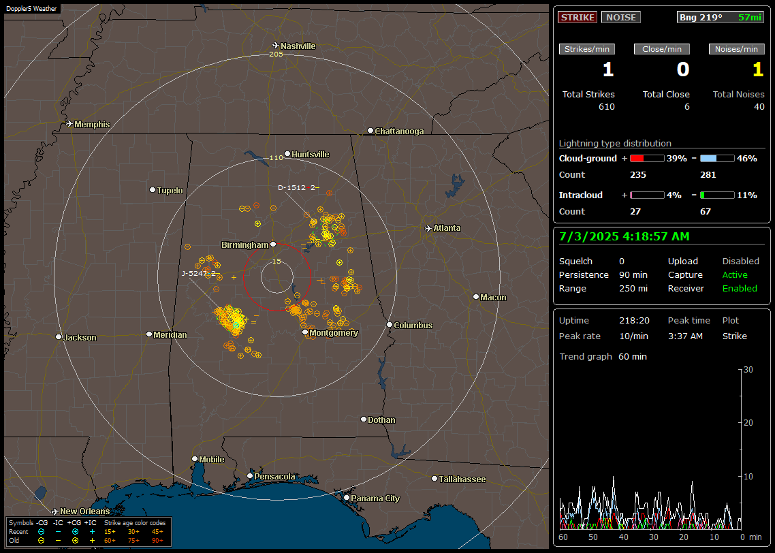
Task: Click the blue negative Cloud-ground percentage bar
Action: (x=717, y=159)
